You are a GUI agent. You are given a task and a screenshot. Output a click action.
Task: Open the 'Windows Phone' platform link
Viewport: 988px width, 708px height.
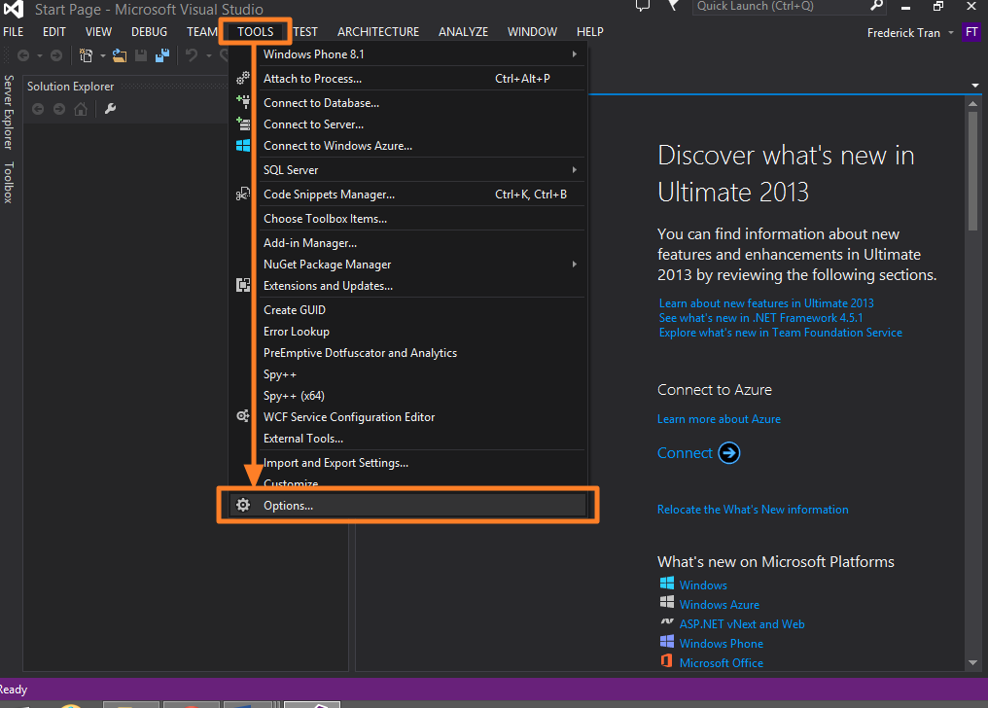click(722, 644)
